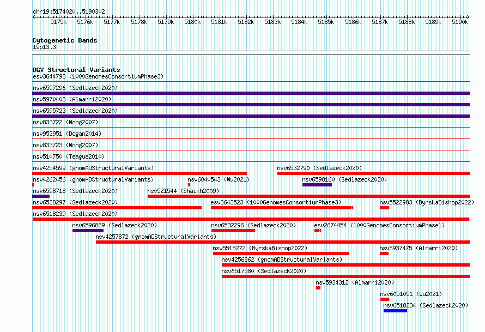Select the nsv6051051 red variant bar

coord(385,299)
